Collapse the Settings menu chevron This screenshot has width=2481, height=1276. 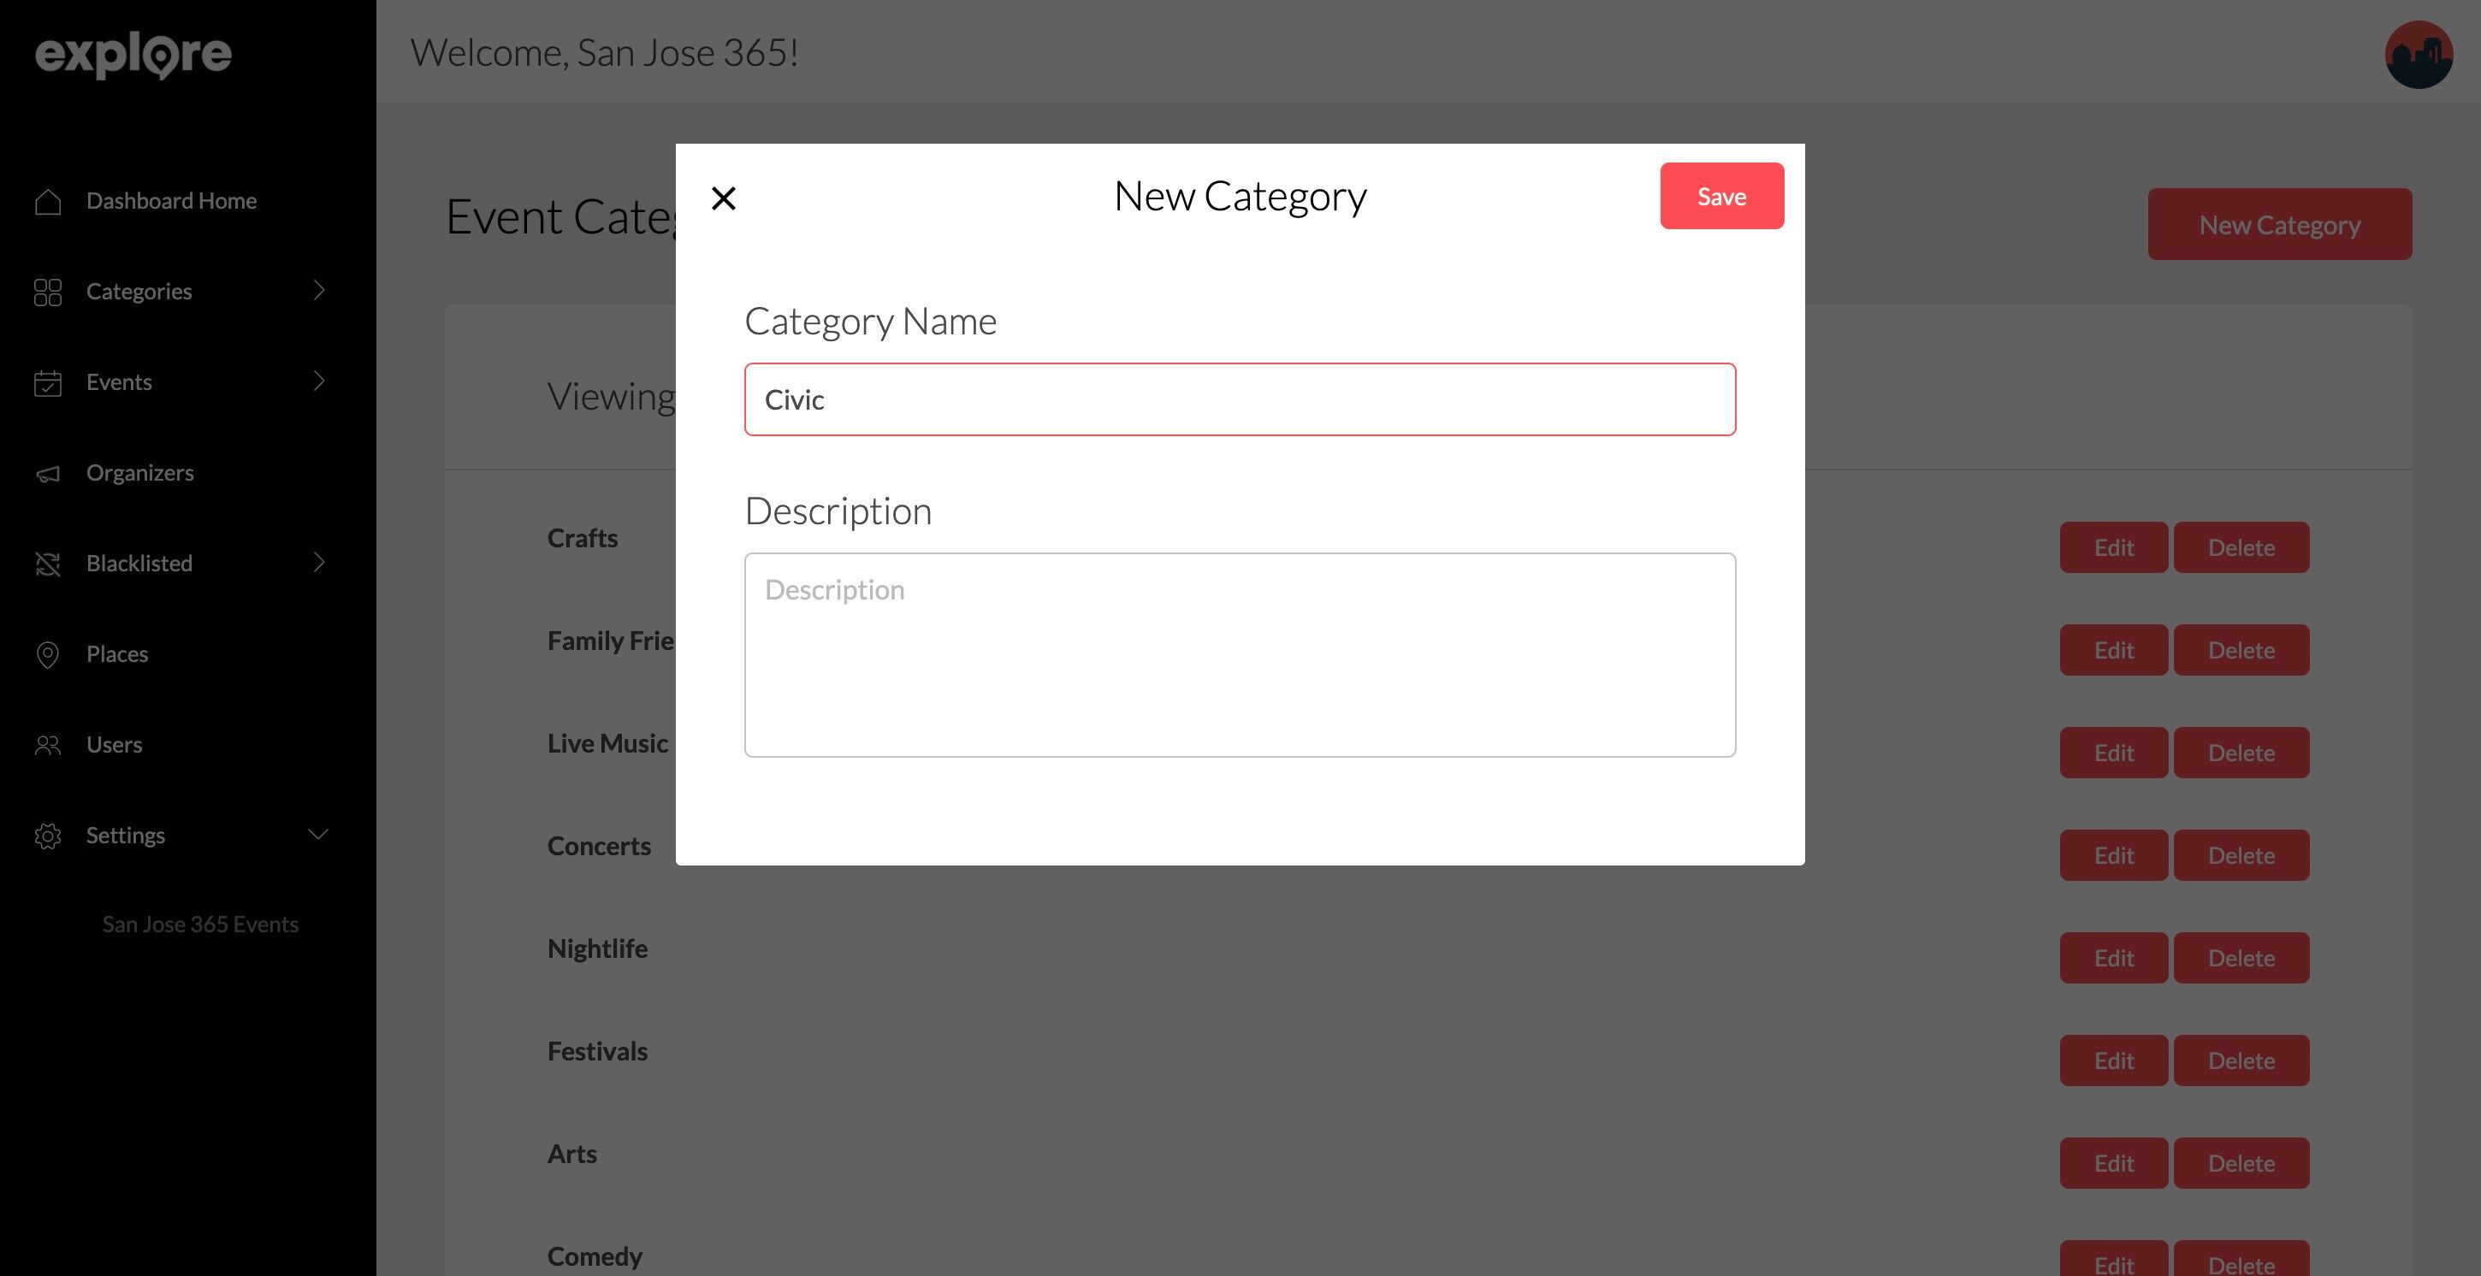tap(318, 834)
